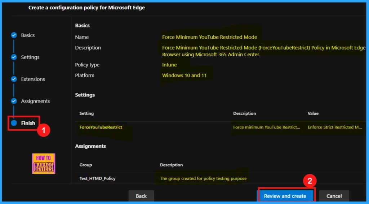
Task: Click the Setting column header
Action: 86,113
